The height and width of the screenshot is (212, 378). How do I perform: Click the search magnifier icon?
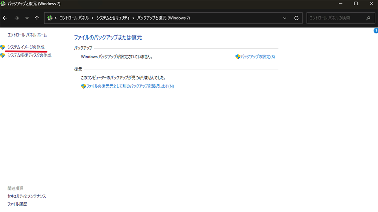368,18
